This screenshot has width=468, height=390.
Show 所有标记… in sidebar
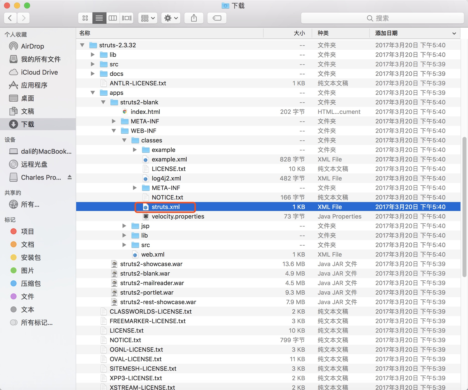[38, 323]
